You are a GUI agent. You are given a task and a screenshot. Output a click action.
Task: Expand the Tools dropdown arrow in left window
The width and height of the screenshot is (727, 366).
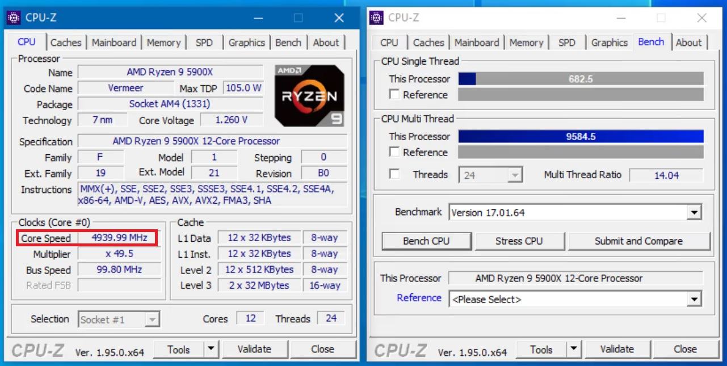211,350
